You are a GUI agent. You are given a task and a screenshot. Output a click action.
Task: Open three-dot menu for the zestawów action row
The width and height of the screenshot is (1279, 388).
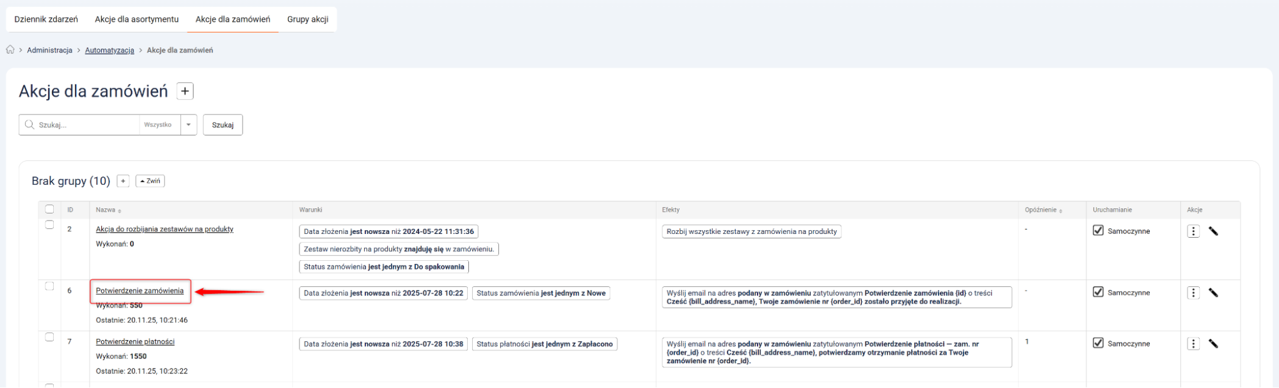1193,231
